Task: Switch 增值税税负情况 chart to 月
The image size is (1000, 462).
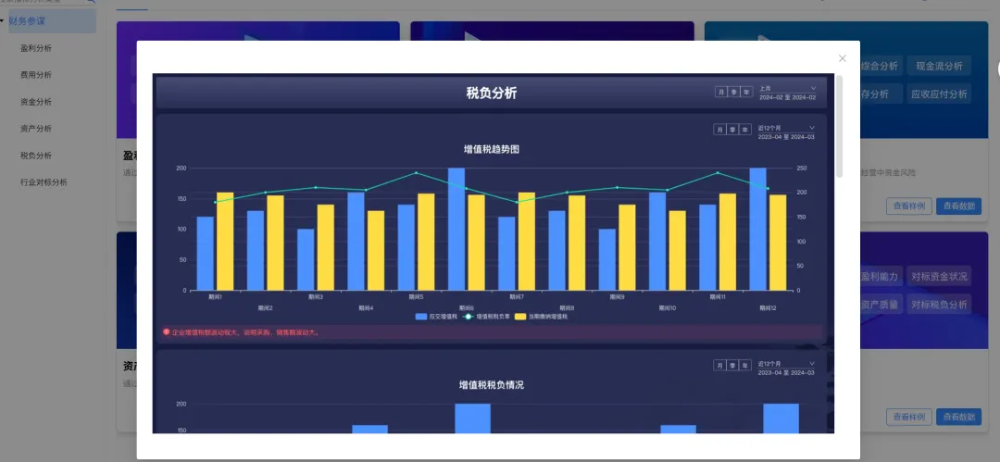Action: 719,366
